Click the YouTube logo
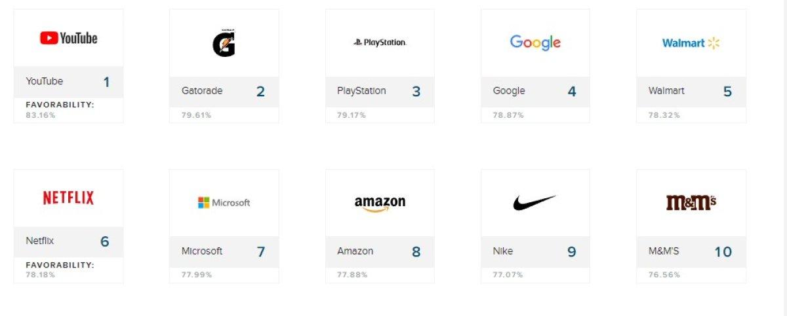 pyautogui.click(x=68, y=38)
